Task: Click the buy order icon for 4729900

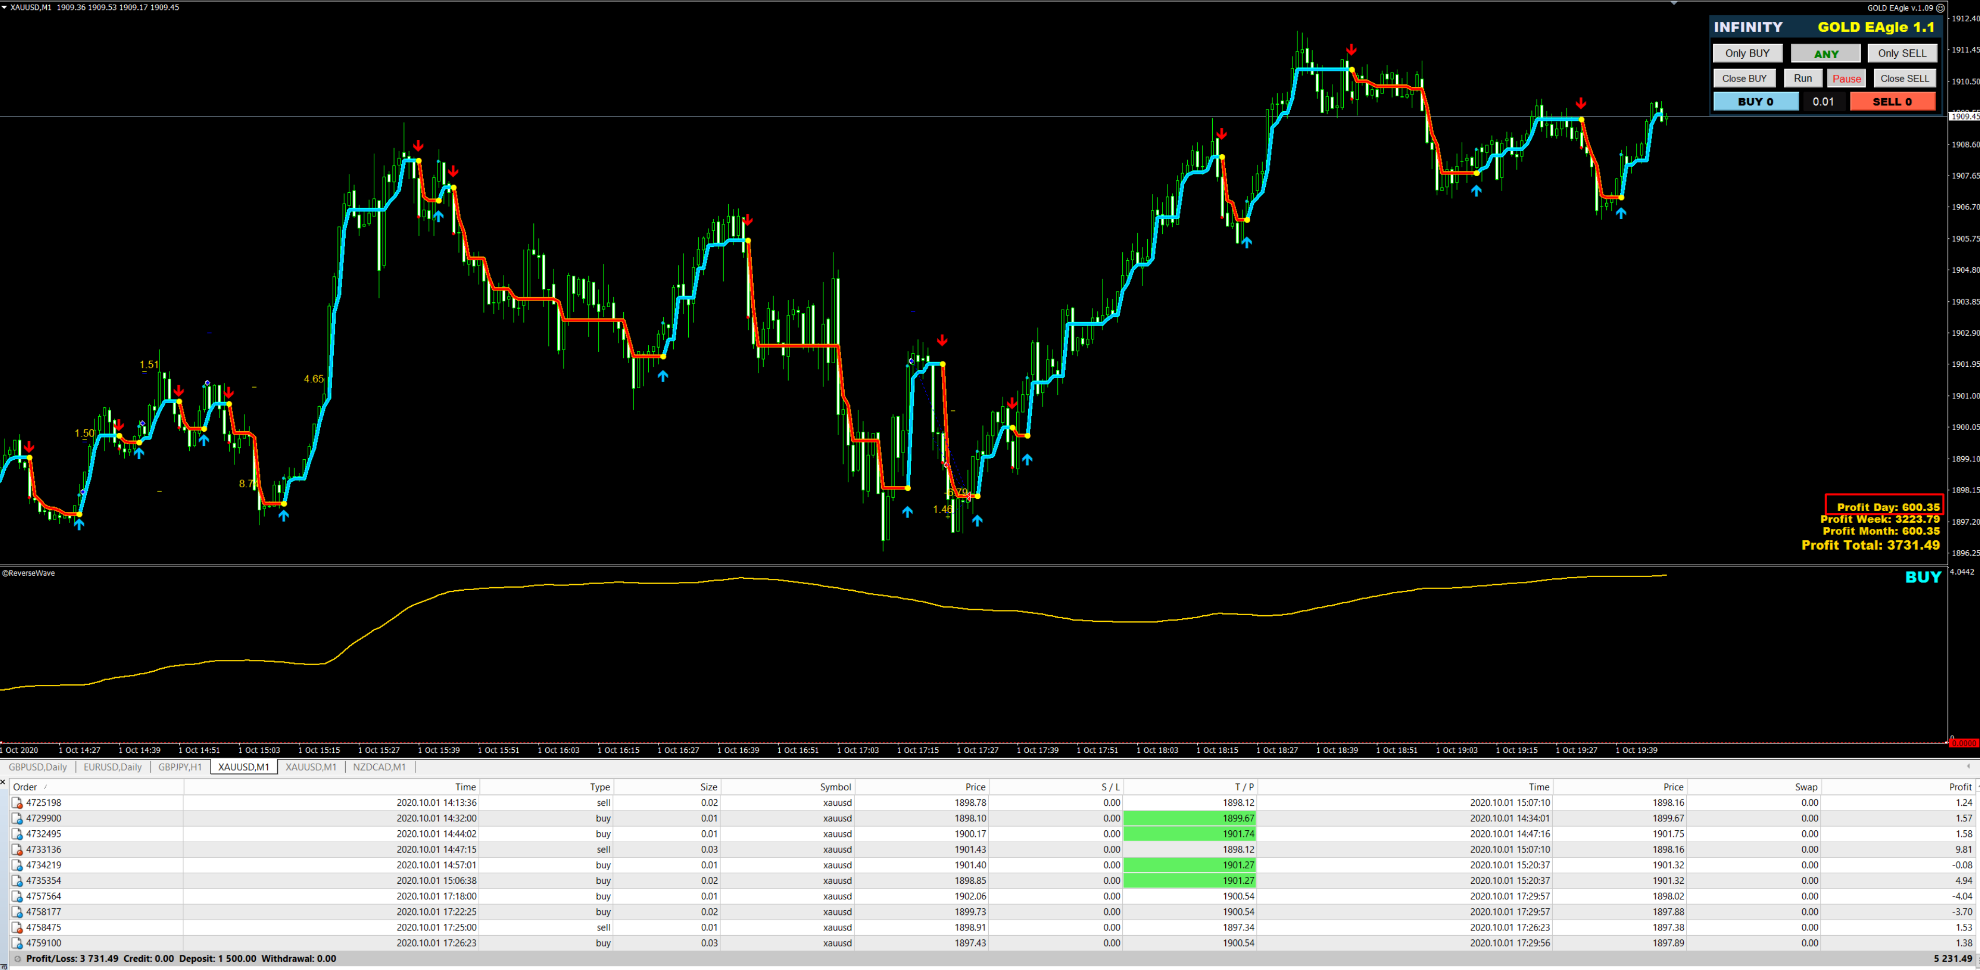Action: click(17, 818)
